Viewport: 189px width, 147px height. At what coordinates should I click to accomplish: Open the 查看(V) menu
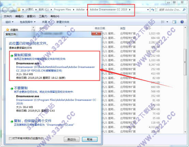[31, 16]
